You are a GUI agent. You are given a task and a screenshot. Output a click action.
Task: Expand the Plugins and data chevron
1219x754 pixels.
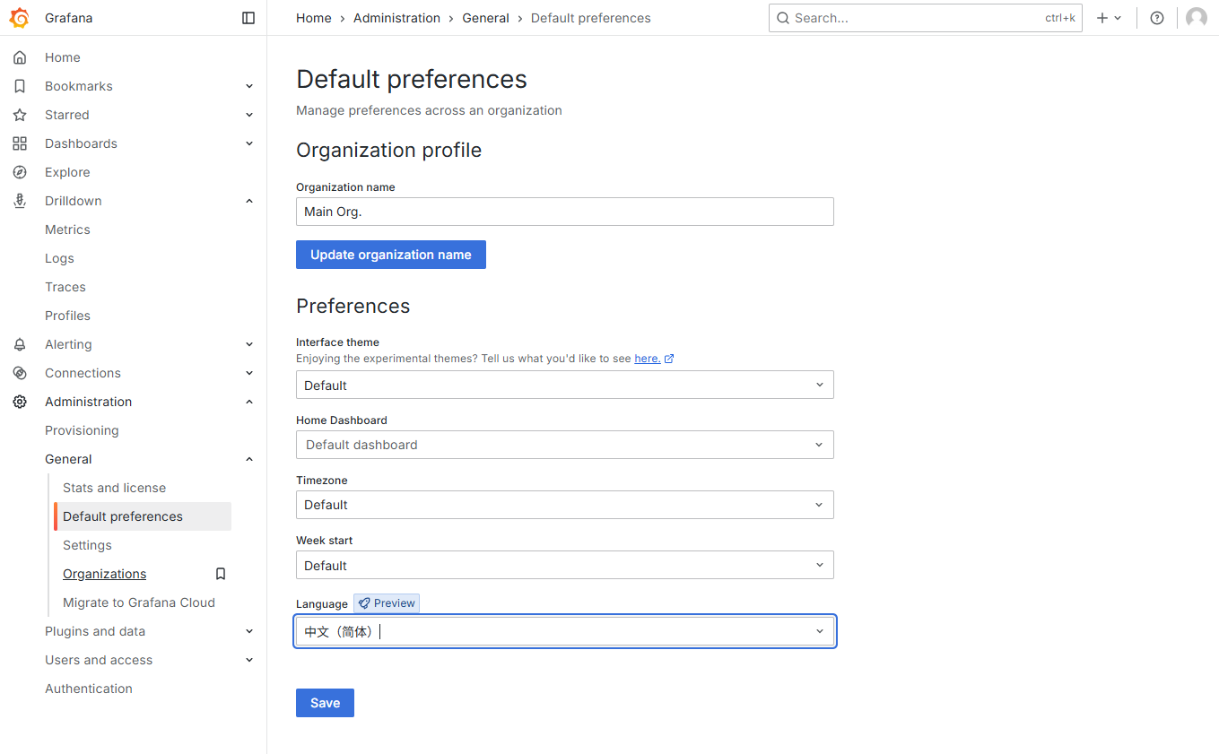249,631
